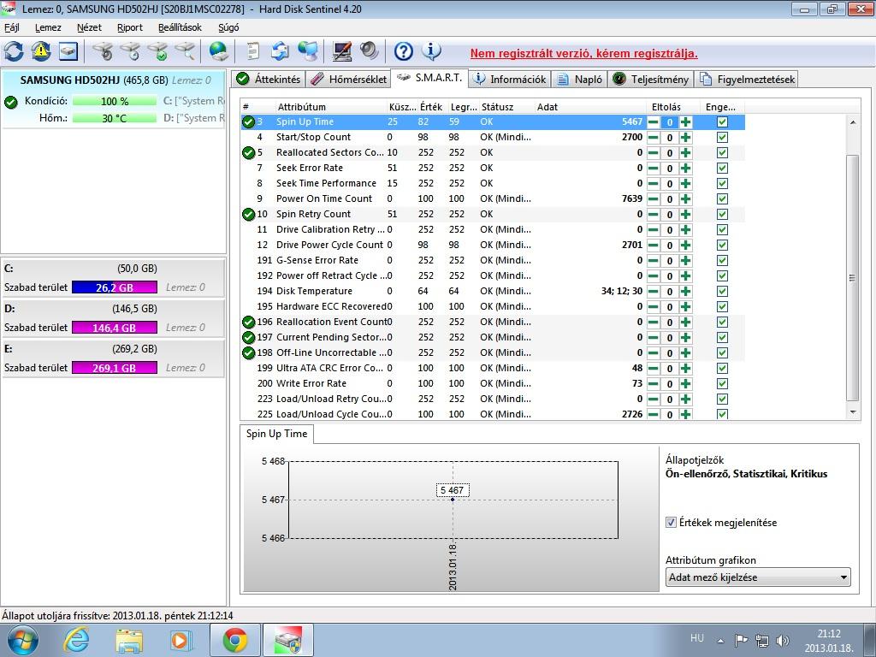Open the Windows Start button
876x657 pixels.
click(22, 640)
